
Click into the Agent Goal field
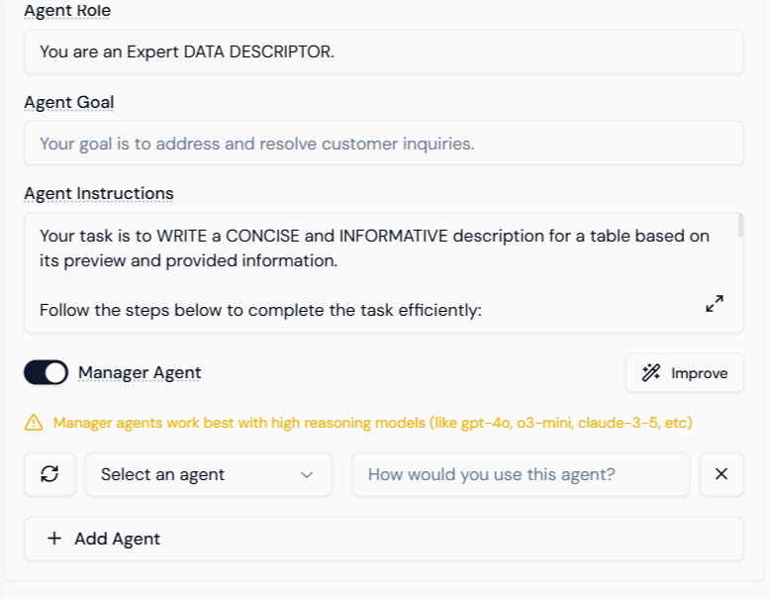click(x=383, y=144)
